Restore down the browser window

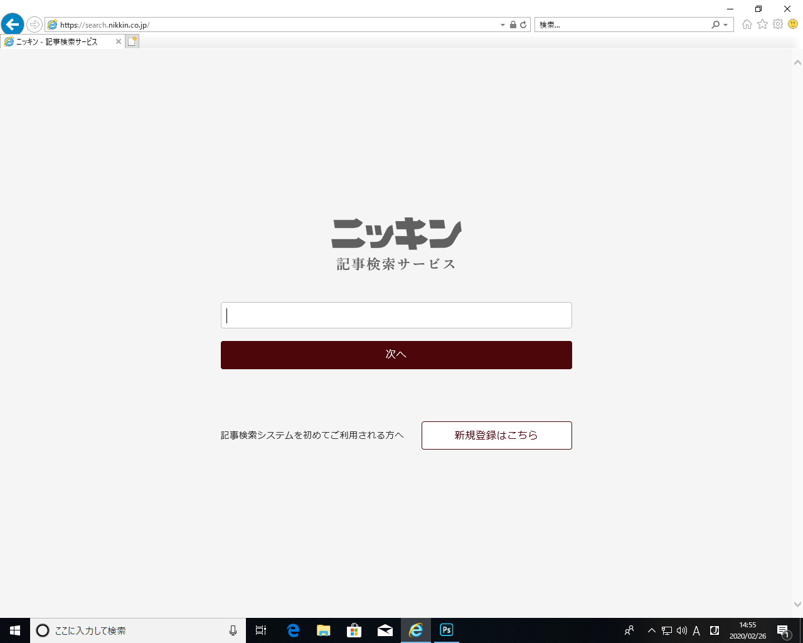758,9
